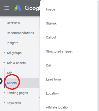99x111 pixels.
Task: Expand the Landing pages section
Action: click(4, 93)
